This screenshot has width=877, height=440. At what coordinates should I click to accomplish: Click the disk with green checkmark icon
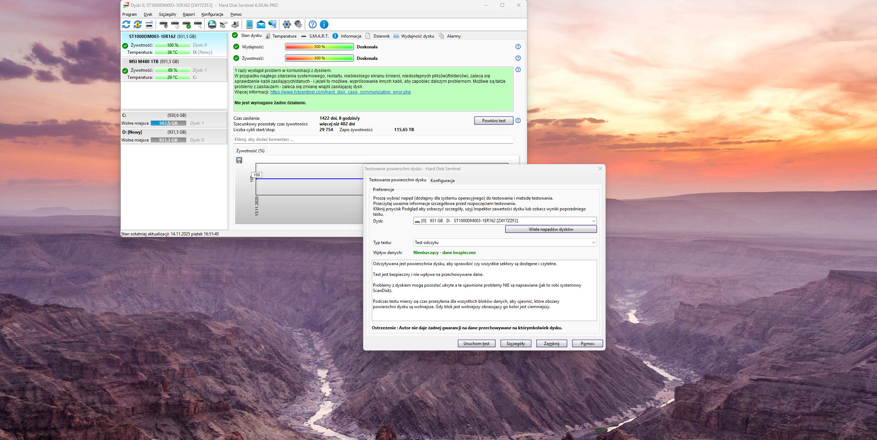(x=186, y=24)
